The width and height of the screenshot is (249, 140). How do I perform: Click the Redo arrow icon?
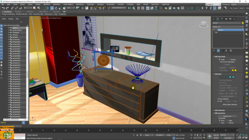(7, 8)
